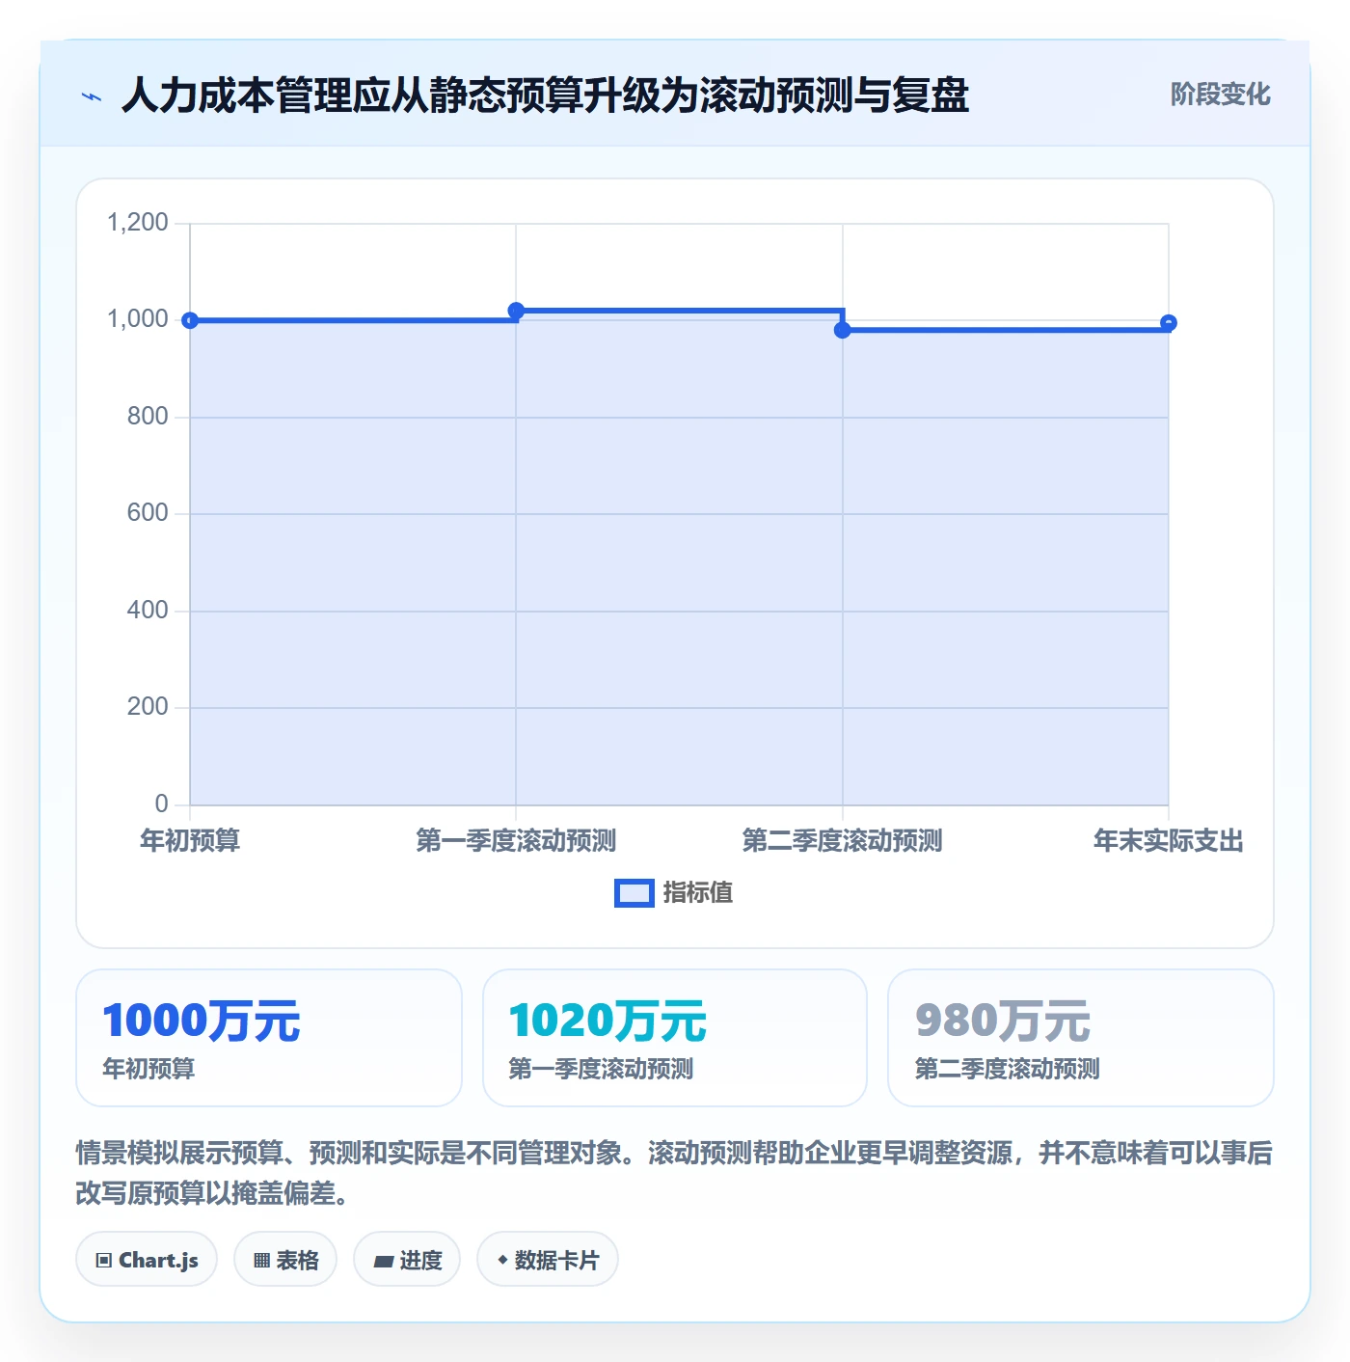The width and height of the screenshot is (1350, 1362).
Task: Click the 第二季度滚动预测 caption under 980万元
Action: [x=1008, y=1069]
